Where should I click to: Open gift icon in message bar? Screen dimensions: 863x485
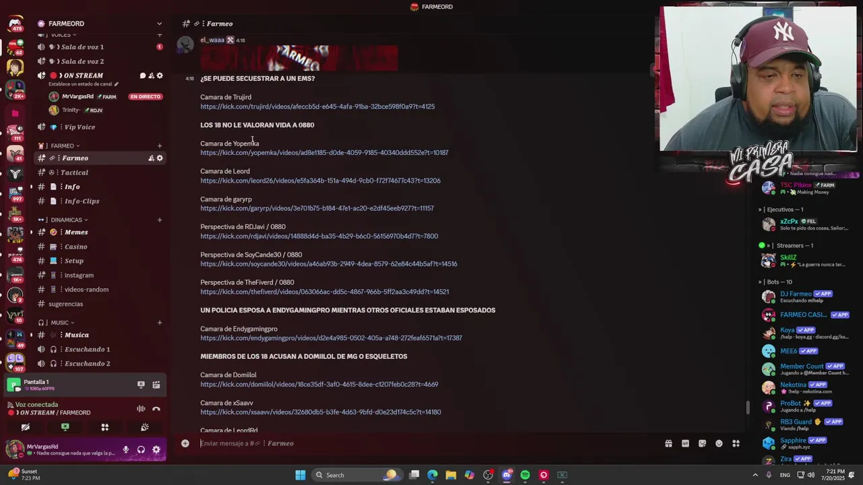668,443
